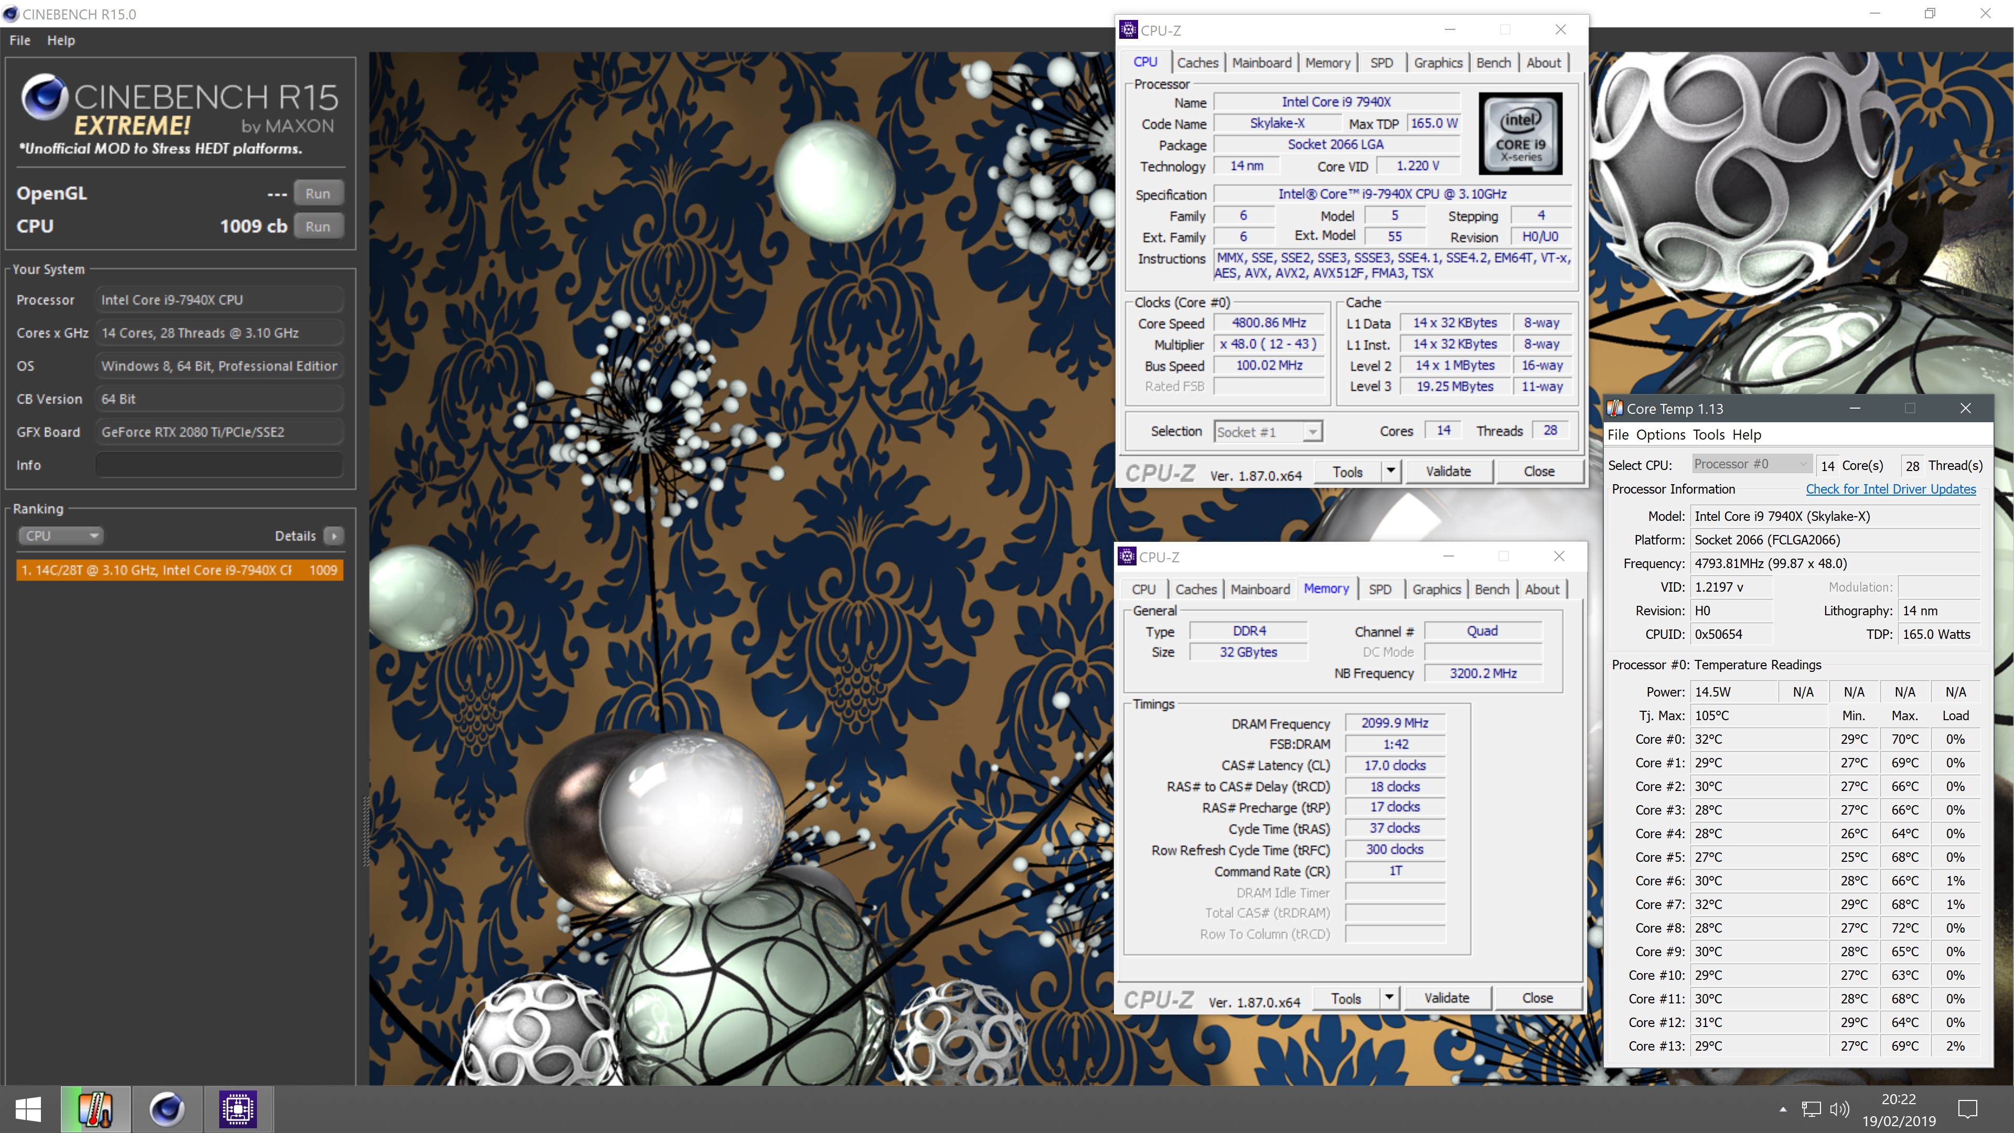Switch to CPU tab in lower CPU-Z

(x=1143, y=590)
